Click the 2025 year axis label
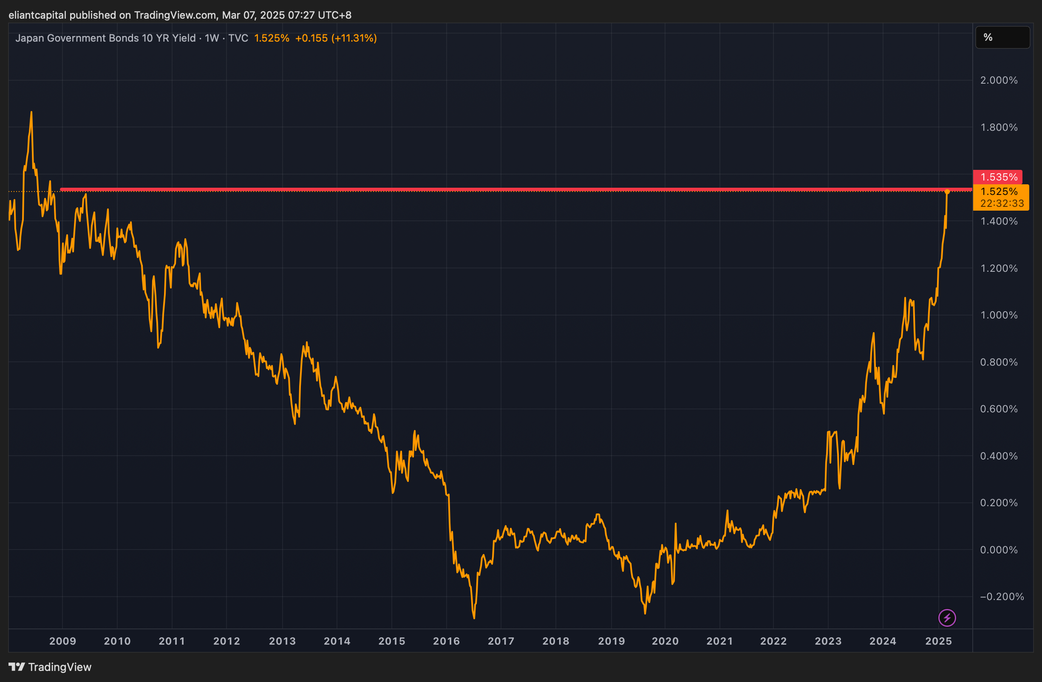 (x=938, y=641)
